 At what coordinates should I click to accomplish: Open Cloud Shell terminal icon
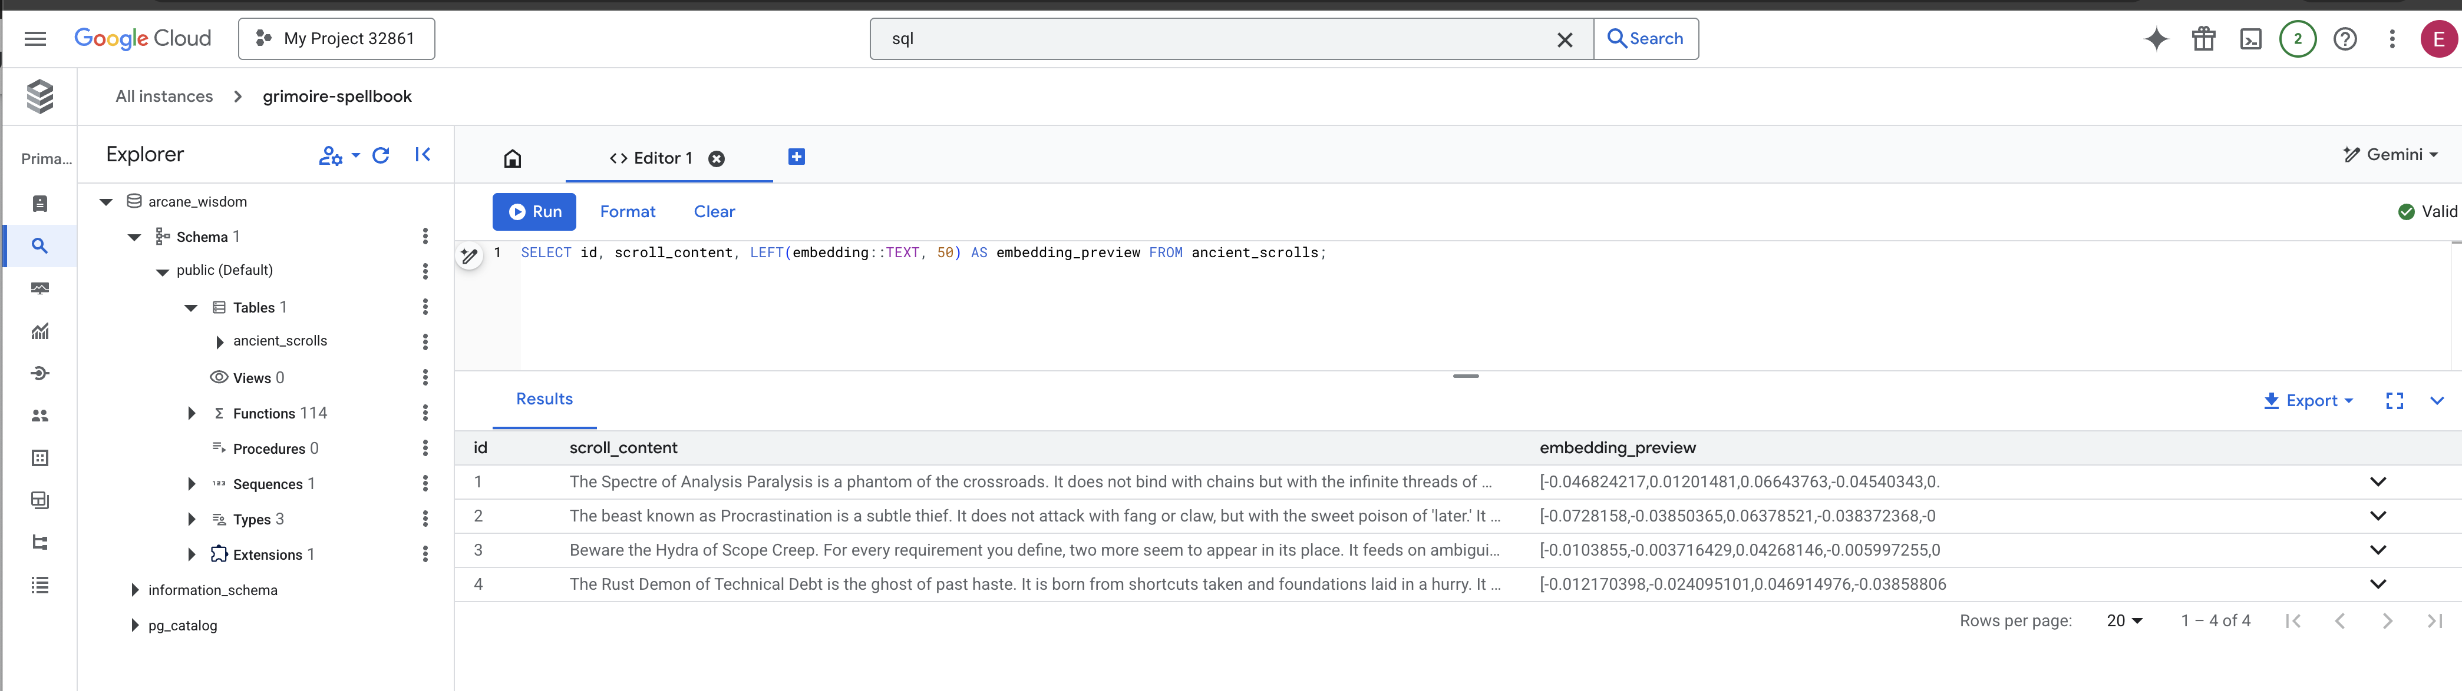[x=2250, y=39]
